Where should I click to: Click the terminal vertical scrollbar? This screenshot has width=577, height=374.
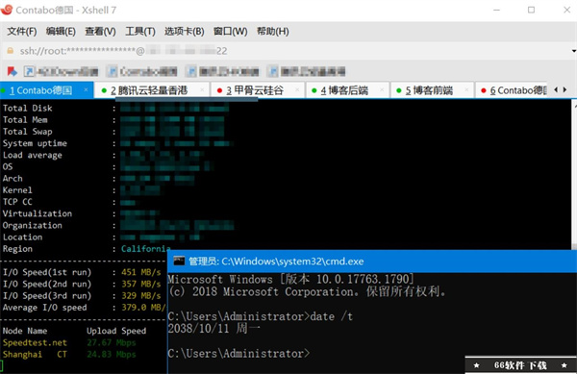pyautogui.click(x=574, y=175)
